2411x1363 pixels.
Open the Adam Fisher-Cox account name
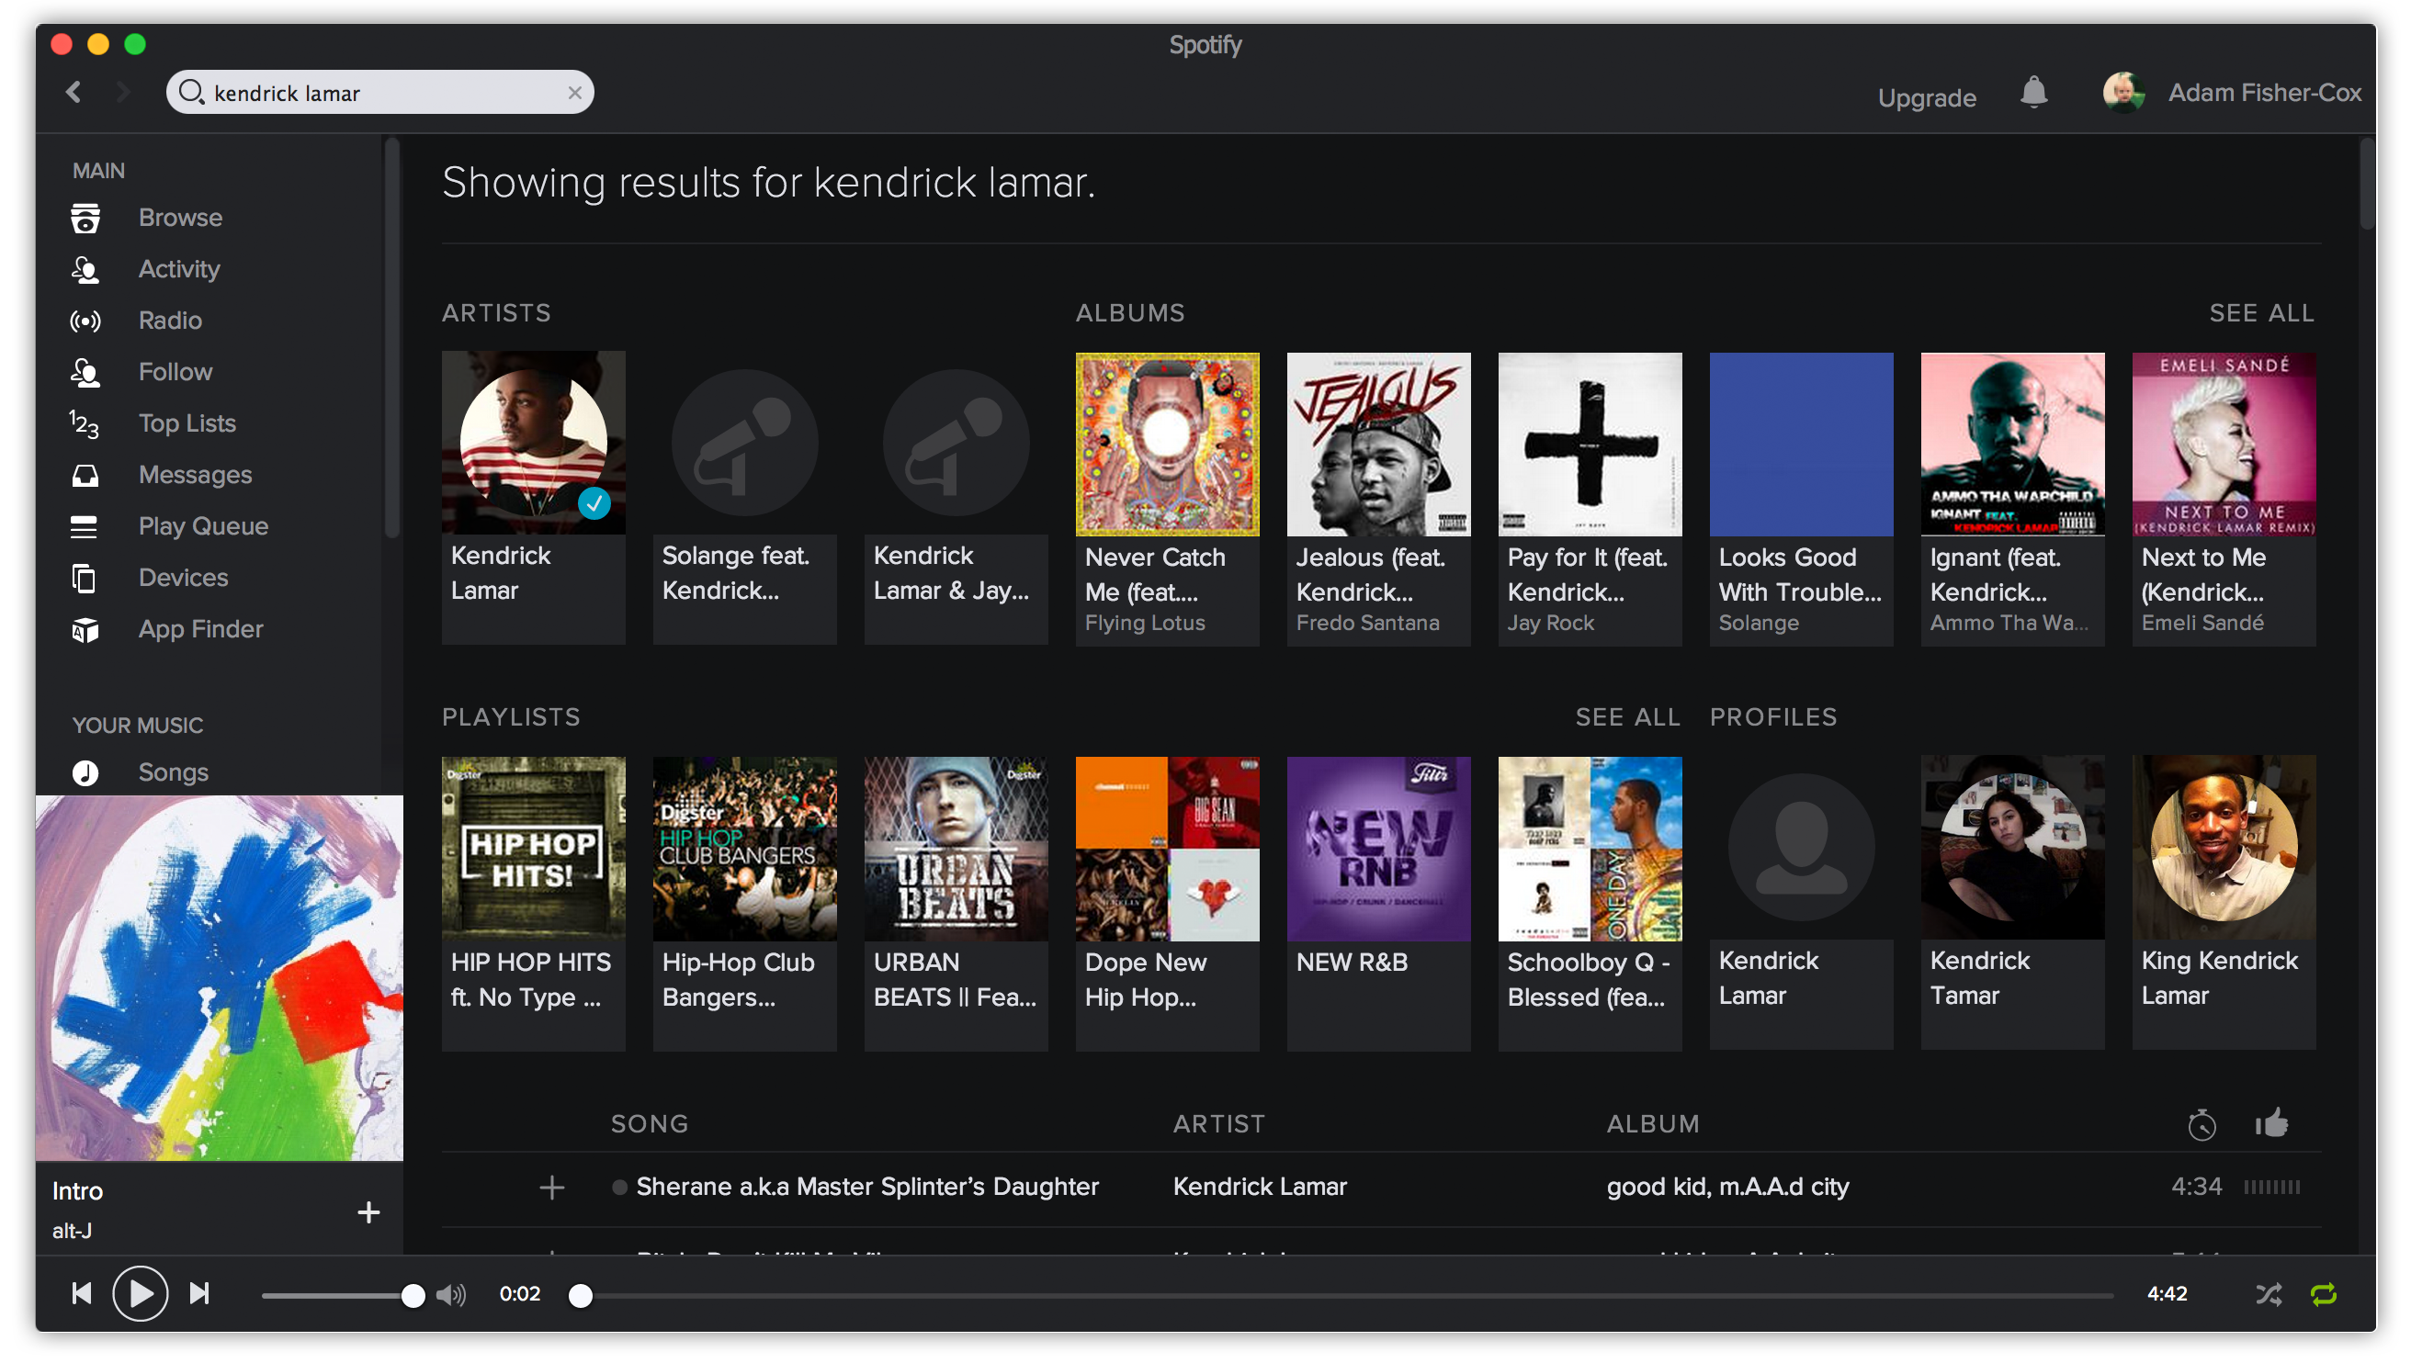2264,93
